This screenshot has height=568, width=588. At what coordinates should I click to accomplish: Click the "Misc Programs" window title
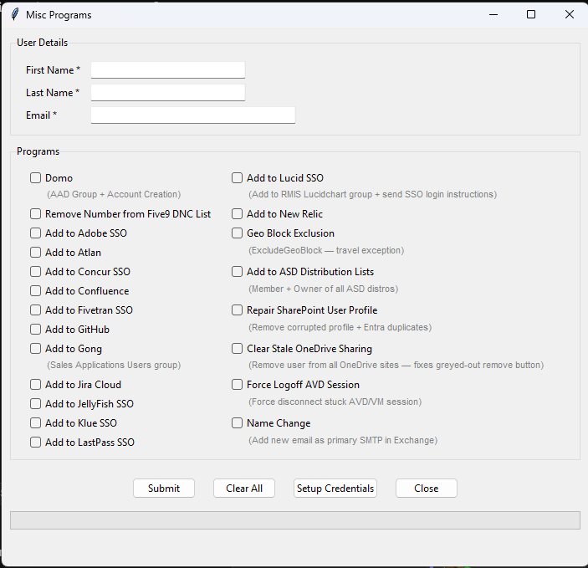[x=59, y=15]
